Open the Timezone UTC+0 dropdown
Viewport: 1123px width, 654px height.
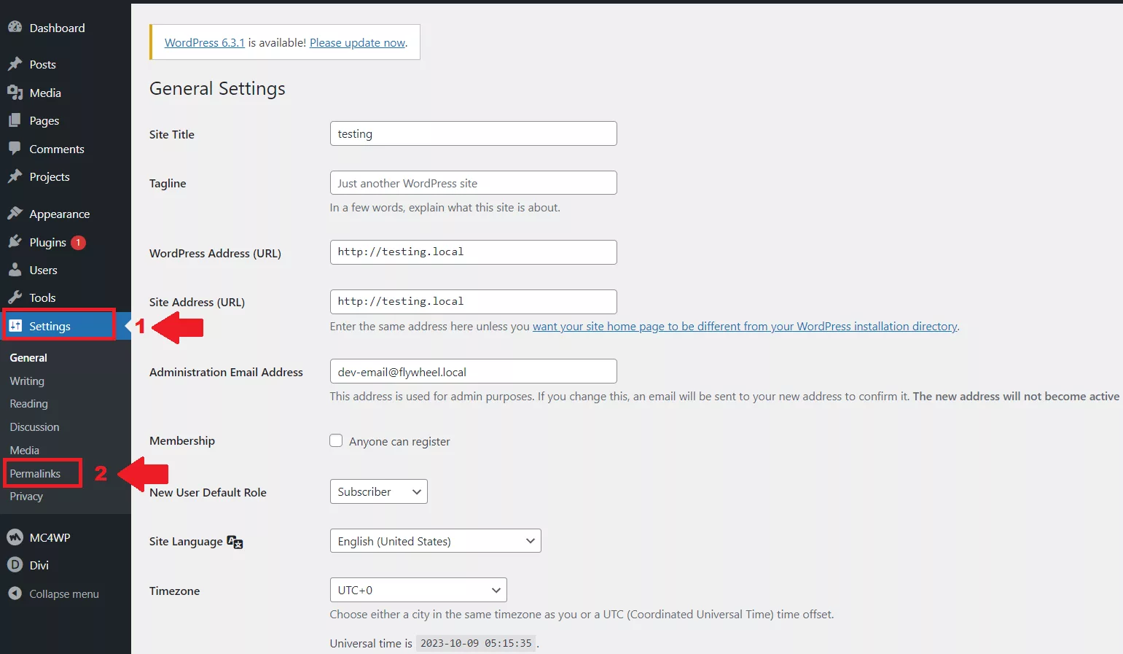418,590
